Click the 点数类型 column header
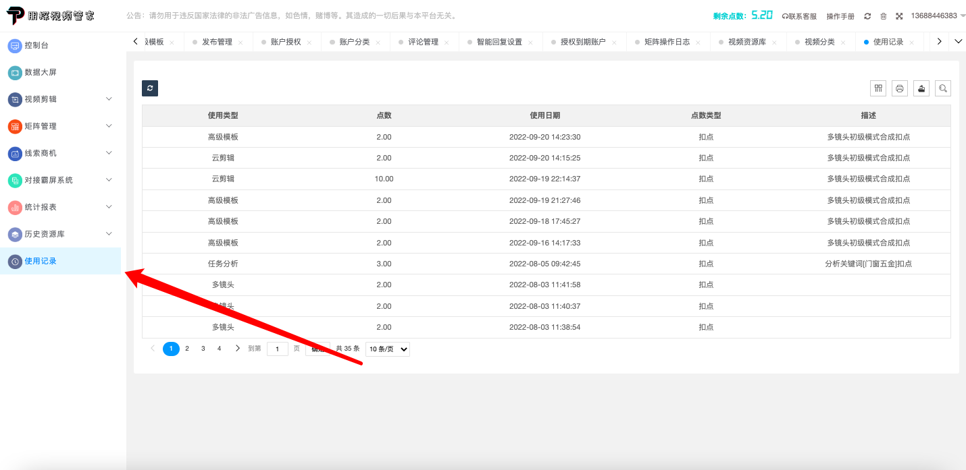 click(x=706, y=115)
